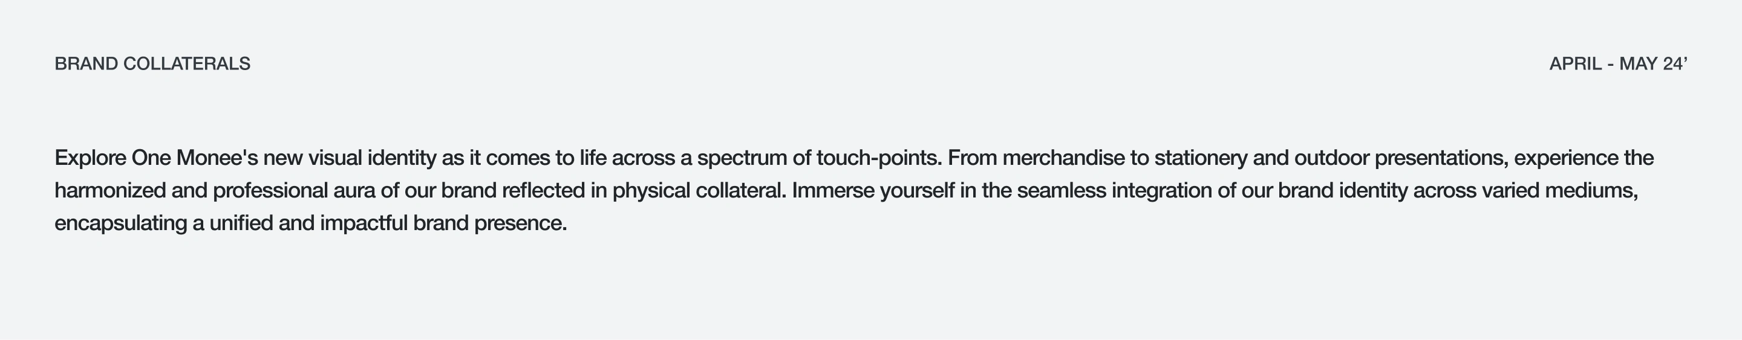Screen dimensions: 1742x340
Task: Click the word "Explore" starting the paragraph
Action: 90,158
